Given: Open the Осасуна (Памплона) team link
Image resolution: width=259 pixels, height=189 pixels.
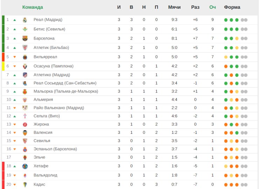Looking at the screenshot, I should click(54, 66).
